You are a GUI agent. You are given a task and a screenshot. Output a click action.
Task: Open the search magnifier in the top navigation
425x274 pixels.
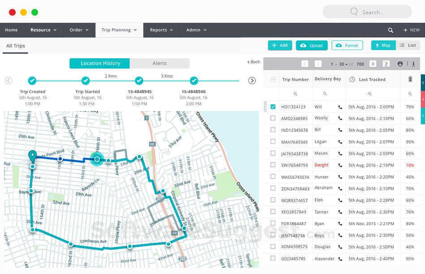[x=390, y=30]
